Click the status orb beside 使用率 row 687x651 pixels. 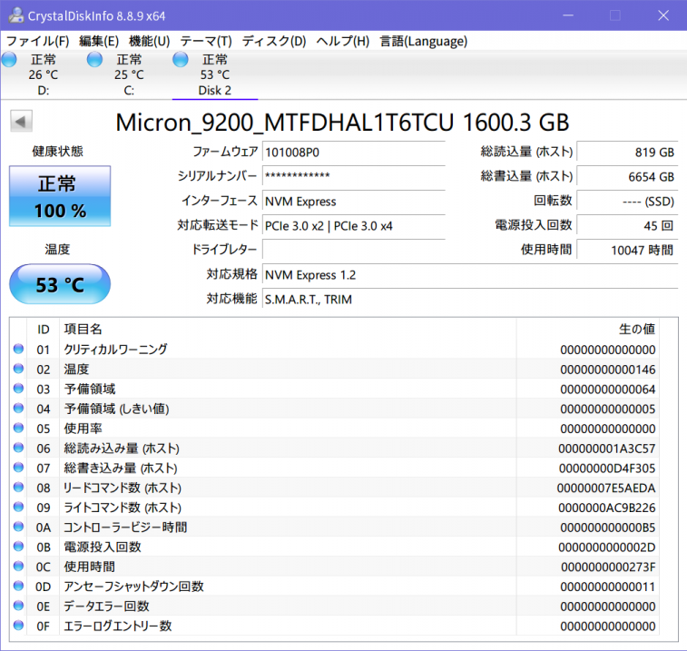pyautogui.click(x=19, y=429)
